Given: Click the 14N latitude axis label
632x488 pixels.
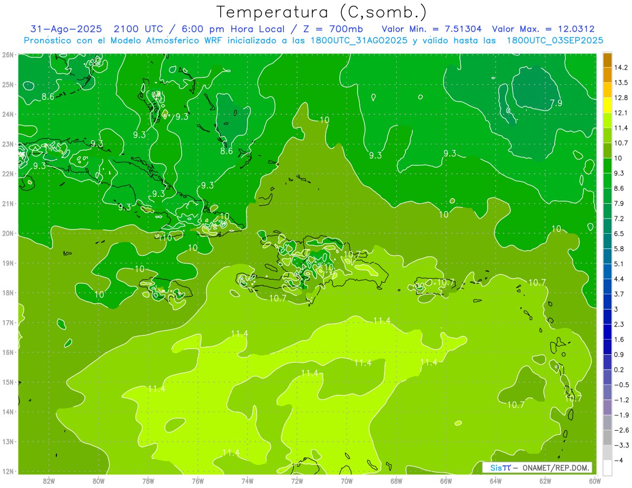Looking at the screenshot, I should 7,412.
